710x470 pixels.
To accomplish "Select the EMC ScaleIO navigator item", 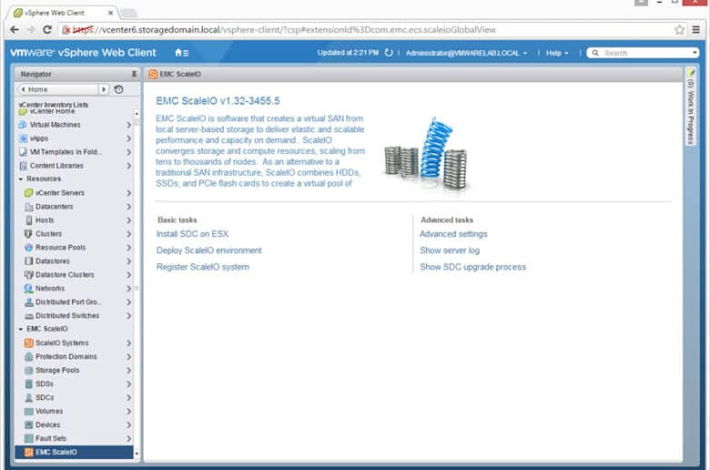I will tap(75, 452).
